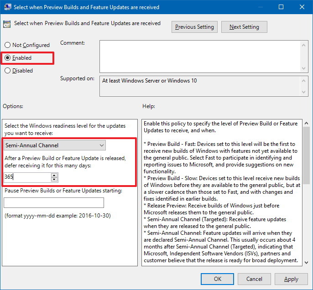This screenshot has width=313, height=290.
Task: Click the Help pane scroll down arrow
Action: click(x=307, y=263)
